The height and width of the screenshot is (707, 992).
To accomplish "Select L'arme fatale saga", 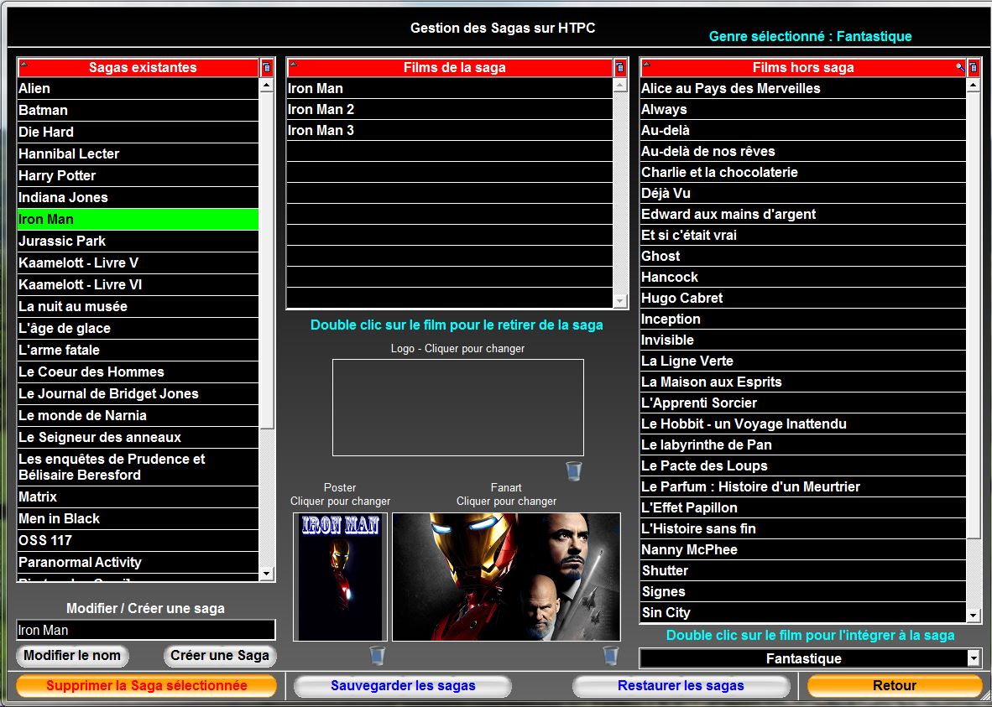I will [138, 351].
